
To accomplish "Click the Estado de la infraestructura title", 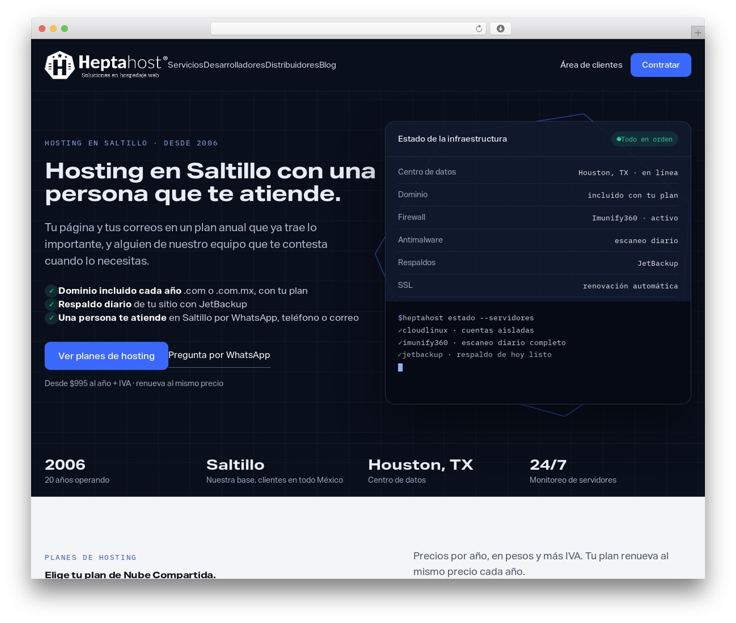I will [453, 139].
